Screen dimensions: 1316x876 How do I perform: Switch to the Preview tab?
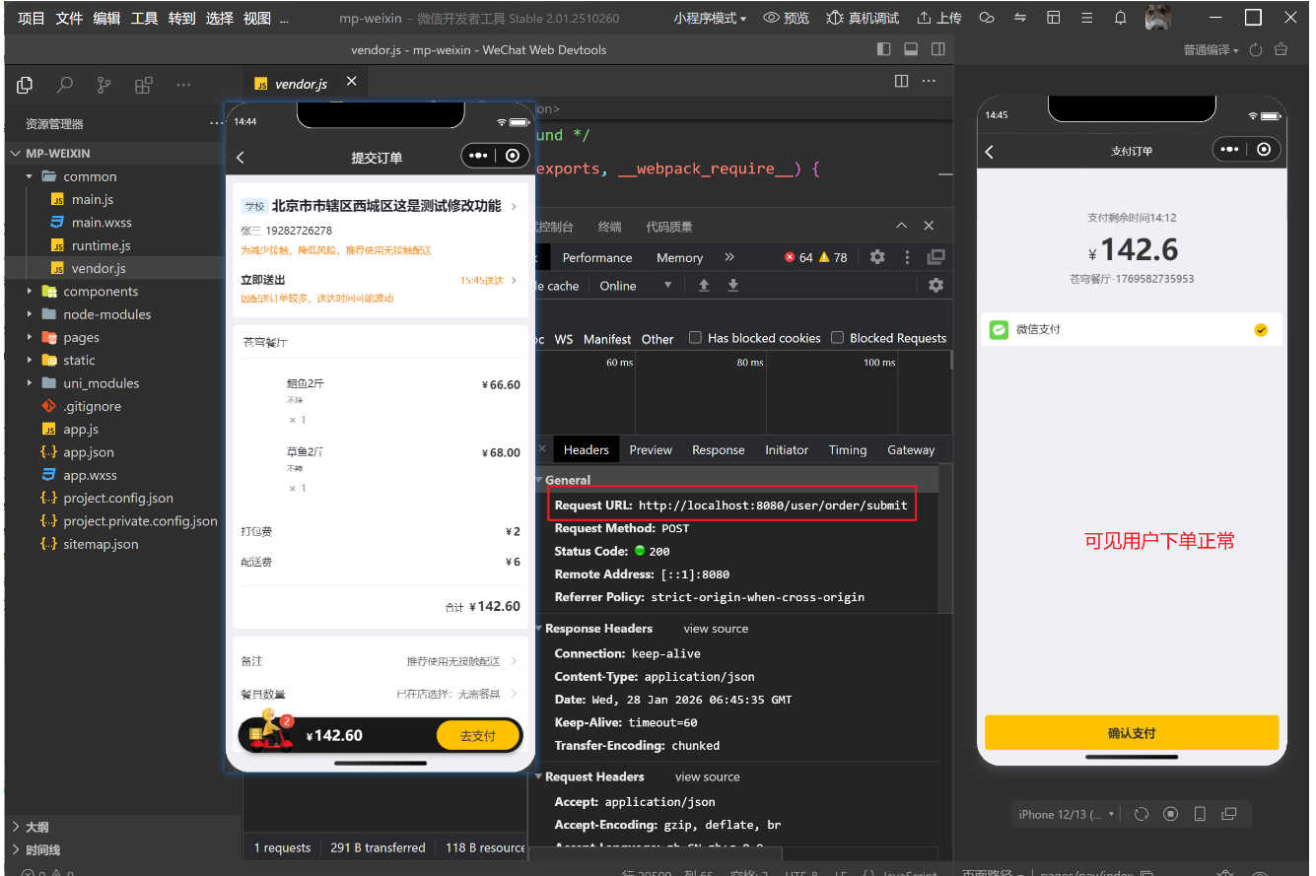[651, 449]
